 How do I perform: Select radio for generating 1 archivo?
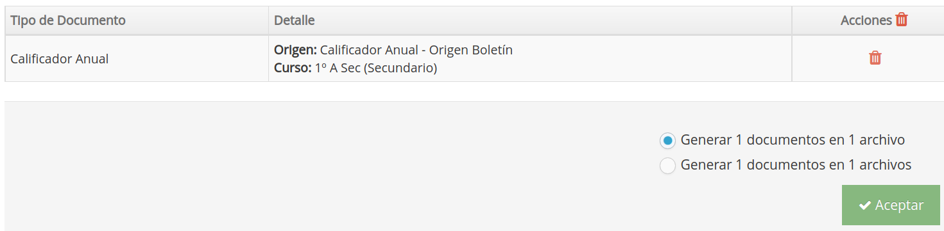(x=667, y=140)
